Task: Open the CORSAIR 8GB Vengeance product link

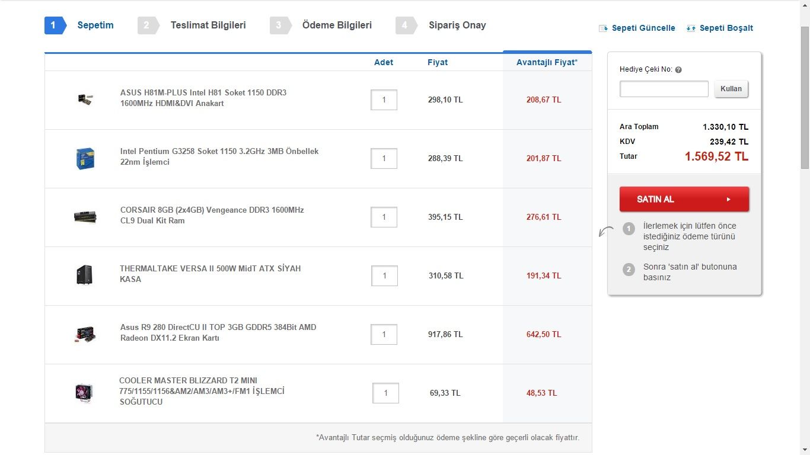Action: [212, 215]
